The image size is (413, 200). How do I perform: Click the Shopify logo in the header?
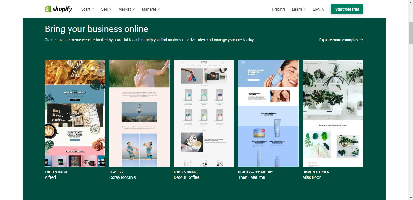(x=58, y=9)
